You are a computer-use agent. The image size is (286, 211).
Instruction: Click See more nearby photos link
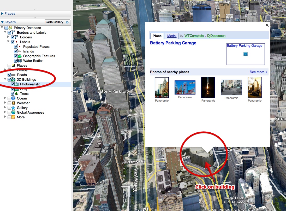pyautogui.click(x=258, y=72)
